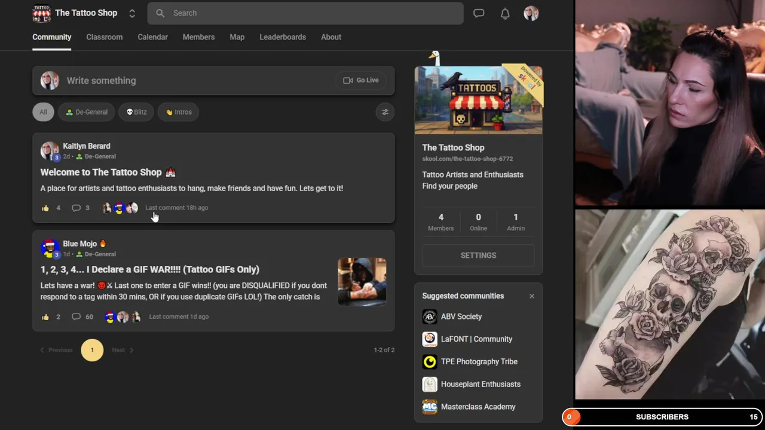The width and height of the screenshot is (765, 430).
Task: Open Houseplant Enthusiasts community
Action: click(x=481, y=385)
